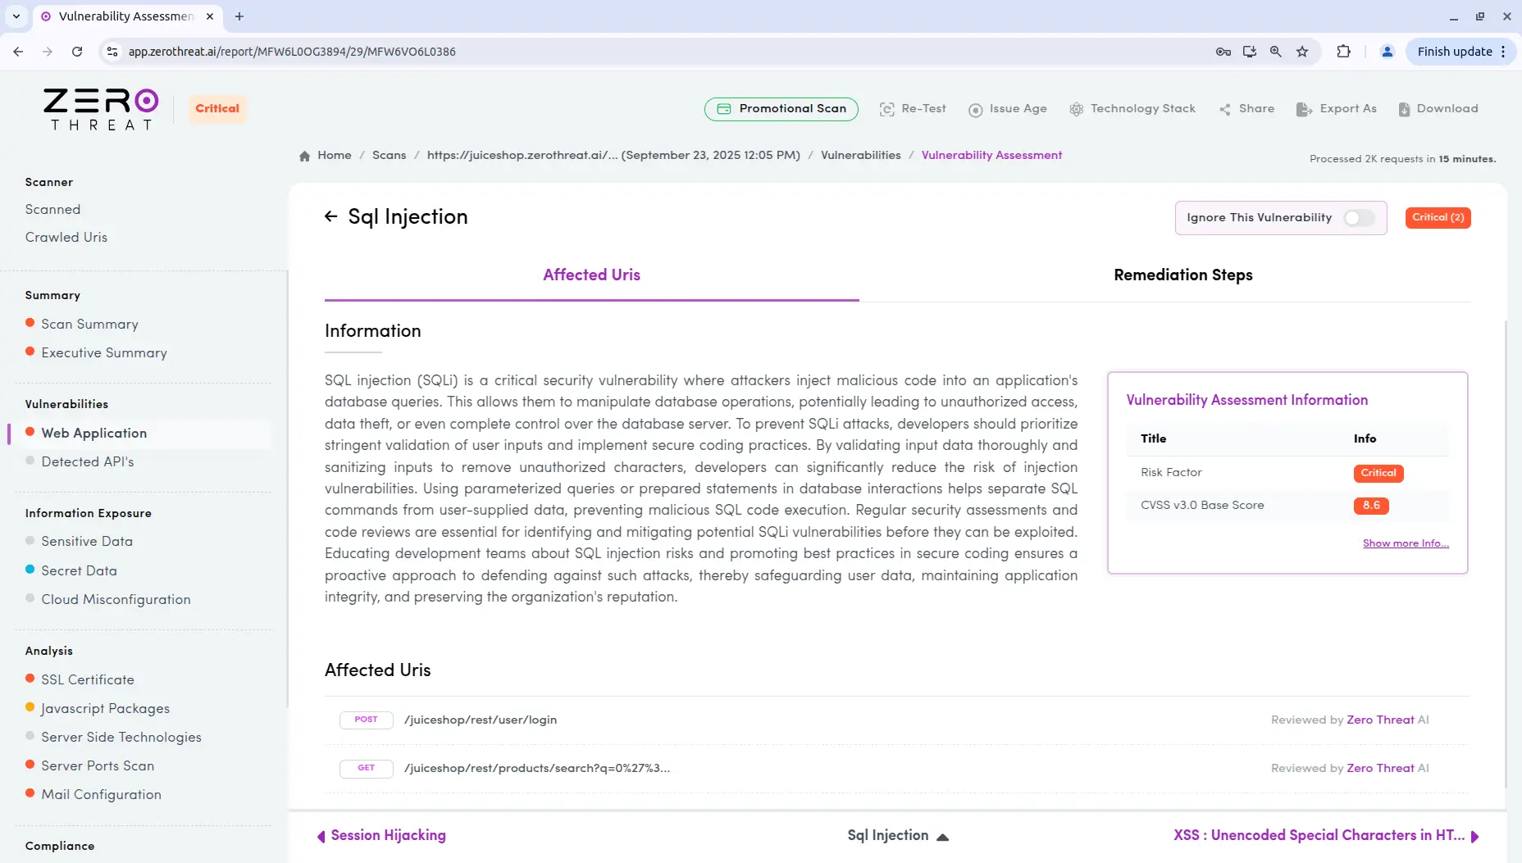View site information icon in address bar
Image resolution: width=1522 pixels, height=863 pixels.
(x=113, y=52)
